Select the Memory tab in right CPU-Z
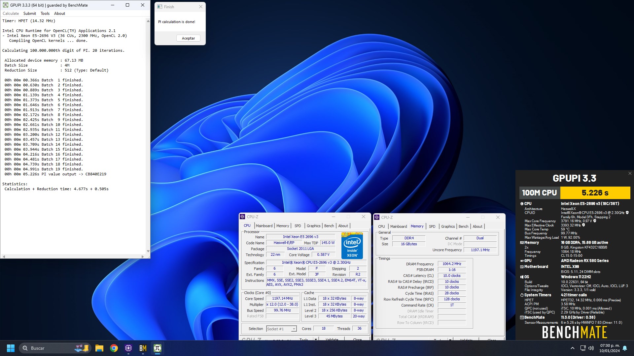This screenshot has height=356, width=634. (x=417, y=226)
